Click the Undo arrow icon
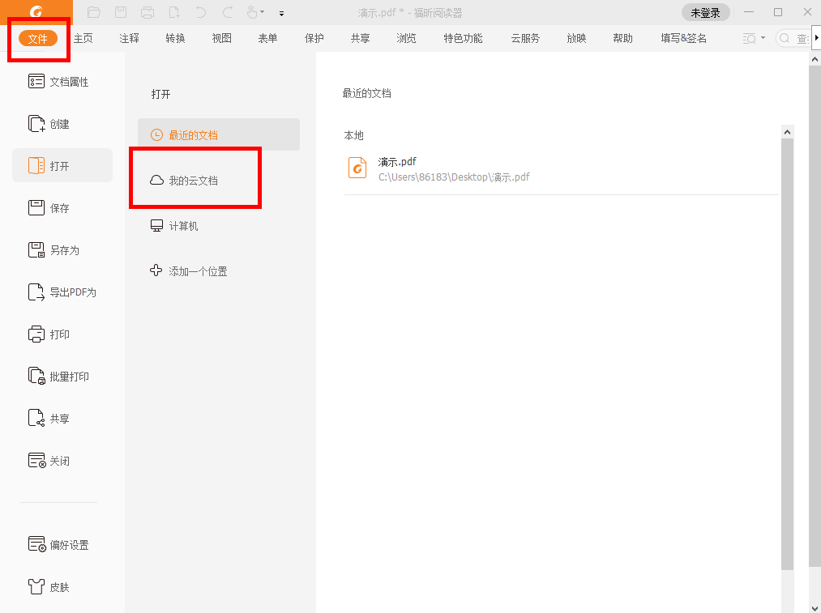 click(201, 12)
